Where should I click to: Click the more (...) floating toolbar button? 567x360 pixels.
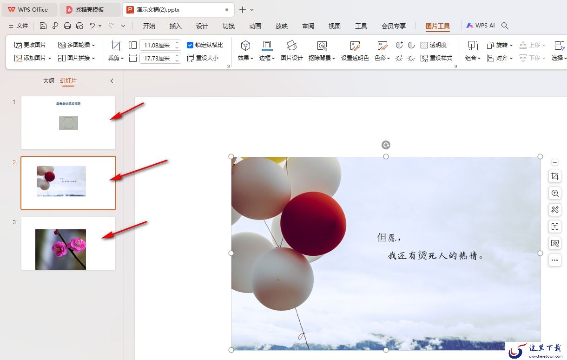pos(554,260)
